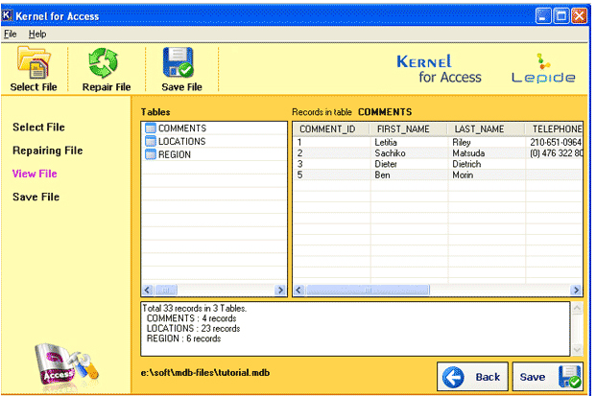Maximize the Kernel for Access window

pyautogui.click(x=561, y=16)
